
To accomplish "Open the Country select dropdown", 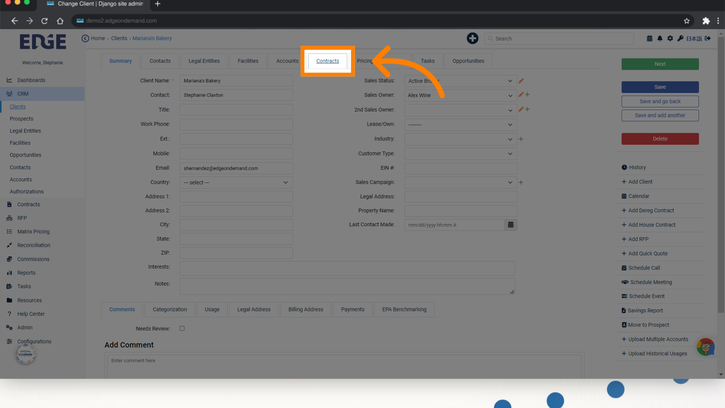I will pos(236,182).
